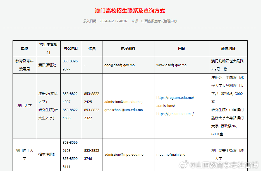Open the link https://grs.um.edu.mo/

point(175,114)
